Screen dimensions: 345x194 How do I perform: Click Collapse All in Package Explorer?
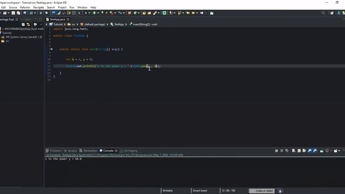tap(23, 24)
